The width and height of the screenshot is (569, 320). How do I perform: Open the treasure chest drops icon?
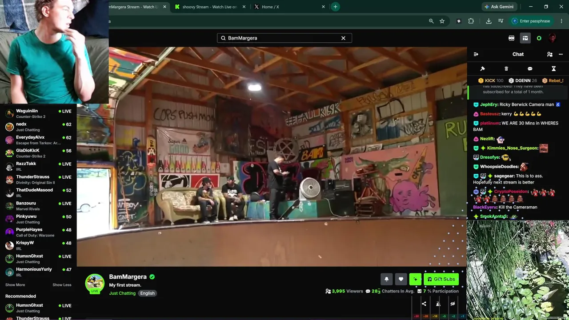525,38
